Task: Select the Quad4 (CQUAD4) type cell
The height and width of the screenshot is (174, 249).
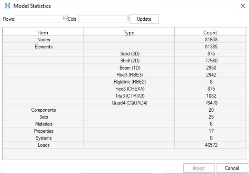Action: (x=129, y=103)
